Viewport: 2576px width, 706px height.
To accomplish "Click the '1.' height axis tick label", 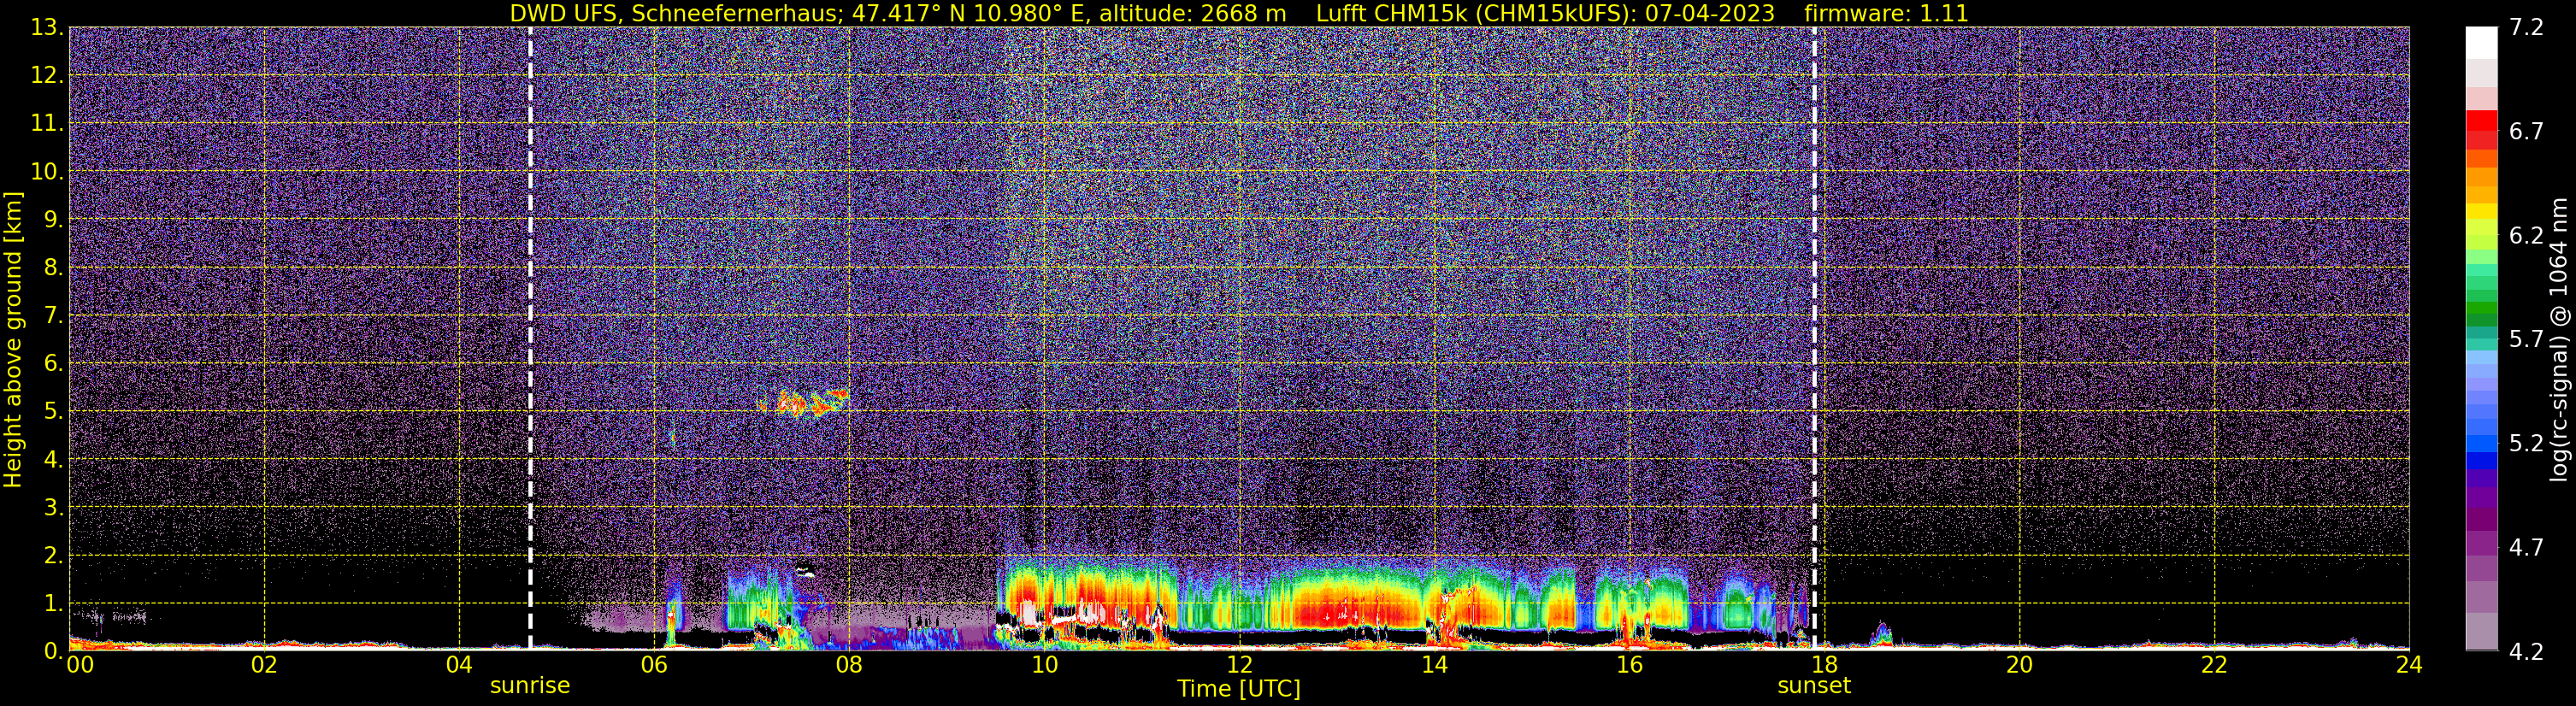I will (53, 603).
